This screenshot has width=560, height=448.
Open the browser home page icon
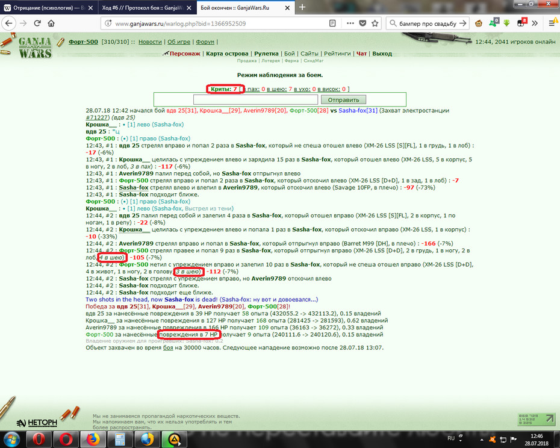pos(51,23)
